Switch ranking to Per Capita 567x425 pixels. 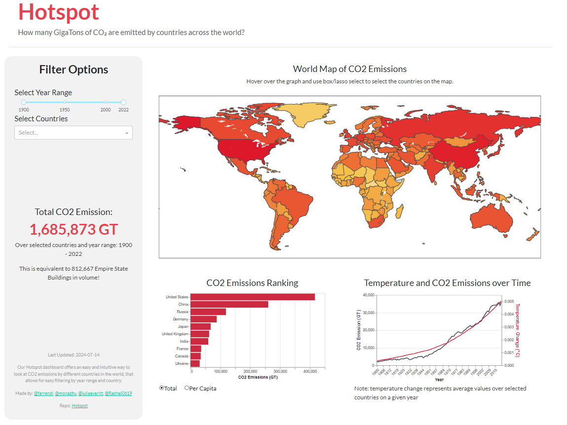click(187, 388)
